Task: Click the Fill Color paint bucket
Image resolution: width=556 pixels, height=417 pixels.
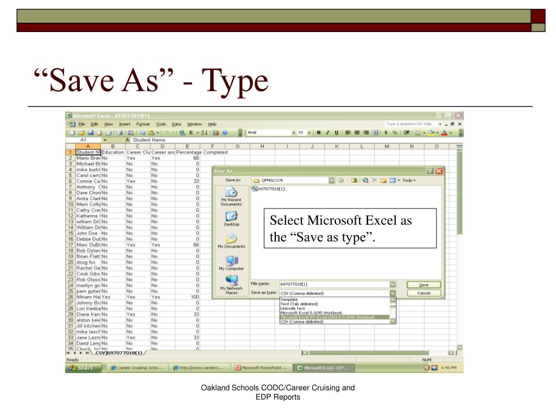Action: tap(431, 132)
